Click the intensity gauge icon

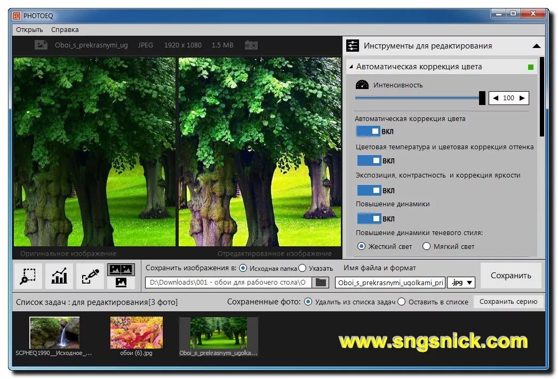(362, 85)
